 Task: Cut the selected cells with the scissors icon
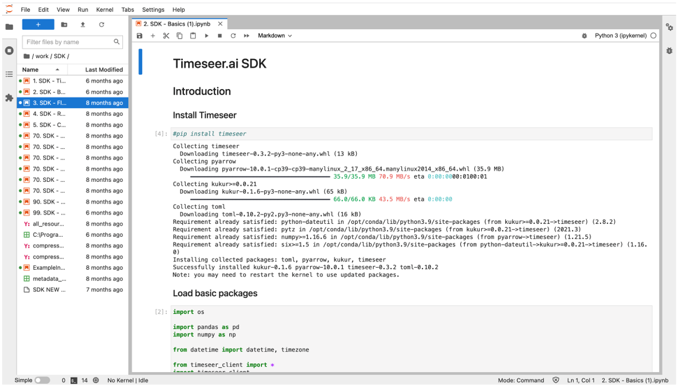[166, 35]
